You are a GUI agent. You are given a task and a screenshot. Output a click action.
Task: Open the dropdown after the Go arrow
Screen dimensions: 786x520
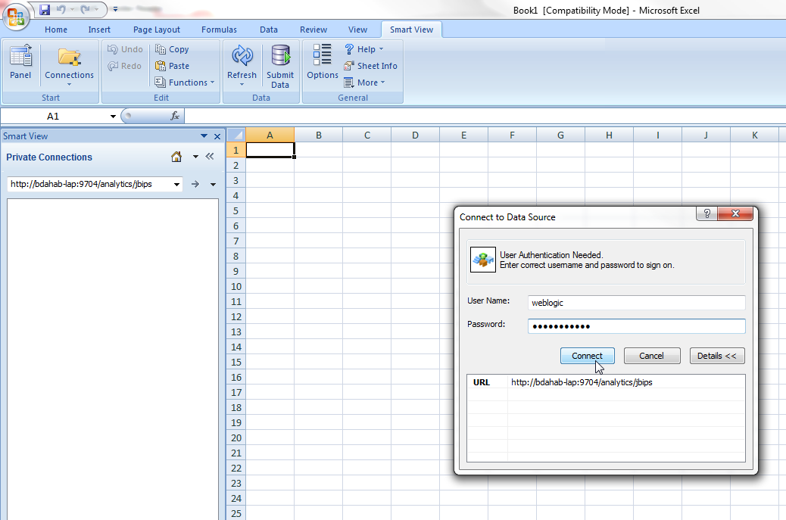213,185
